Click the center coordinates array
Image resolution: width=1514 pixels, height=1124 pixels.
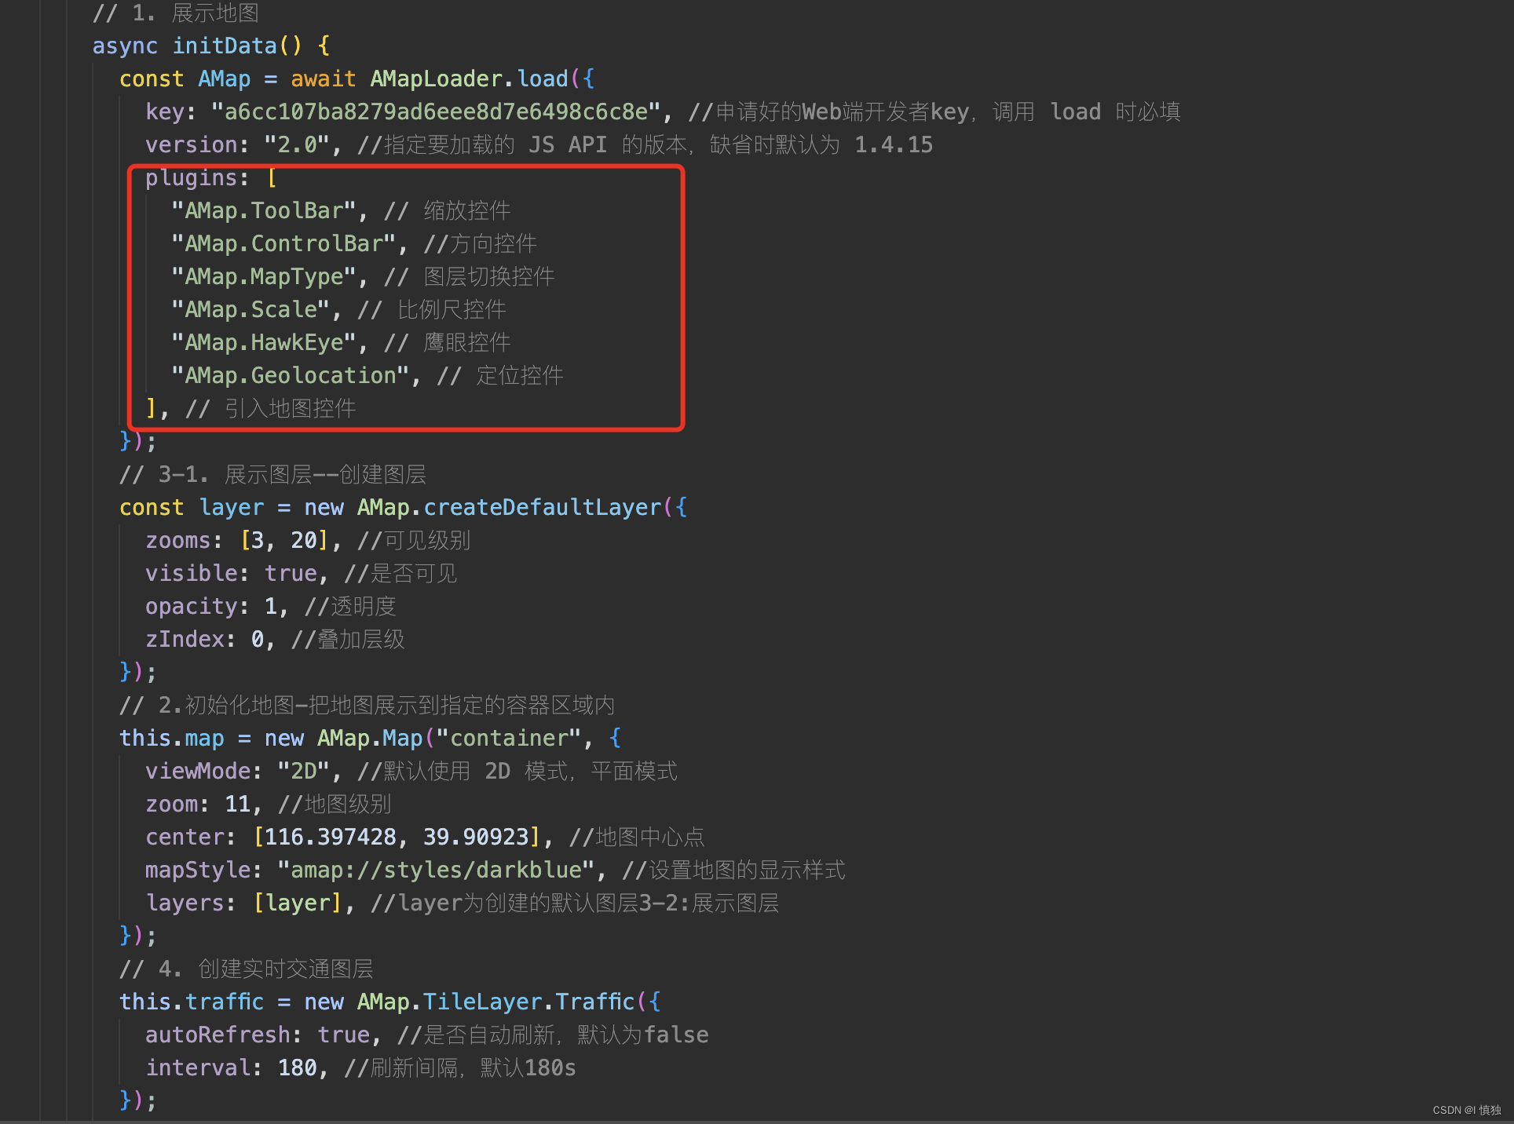(397, 837)
